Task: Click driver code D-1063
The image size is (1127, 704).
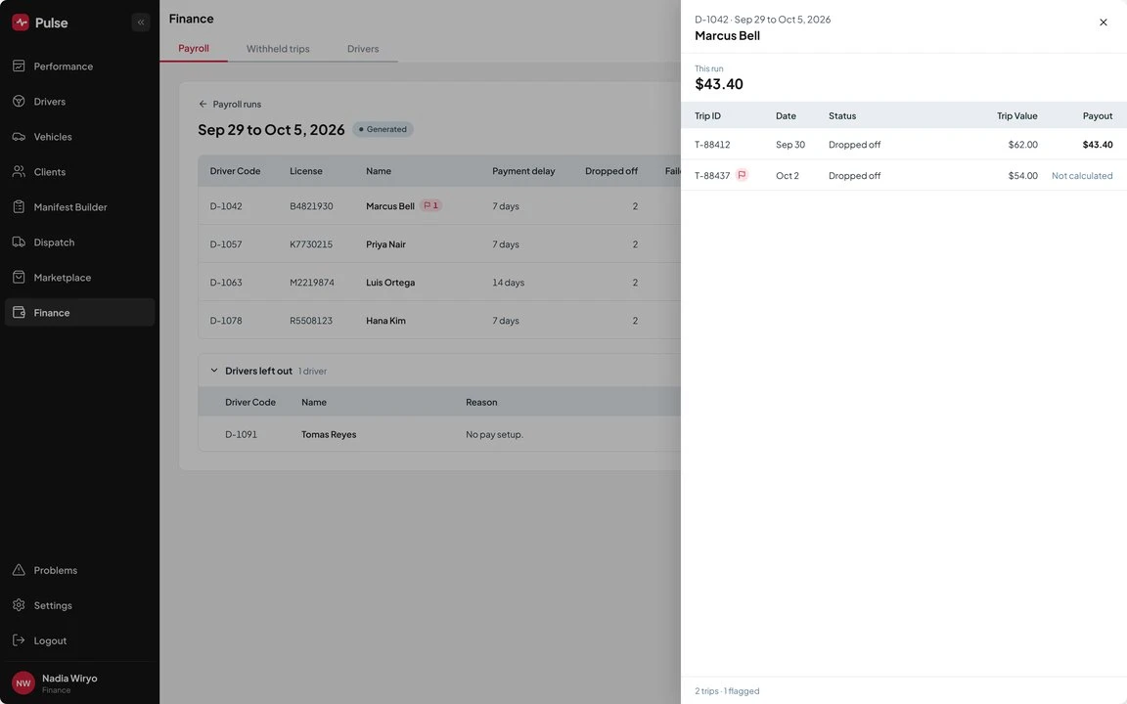Action: click(x=226, y=283)
